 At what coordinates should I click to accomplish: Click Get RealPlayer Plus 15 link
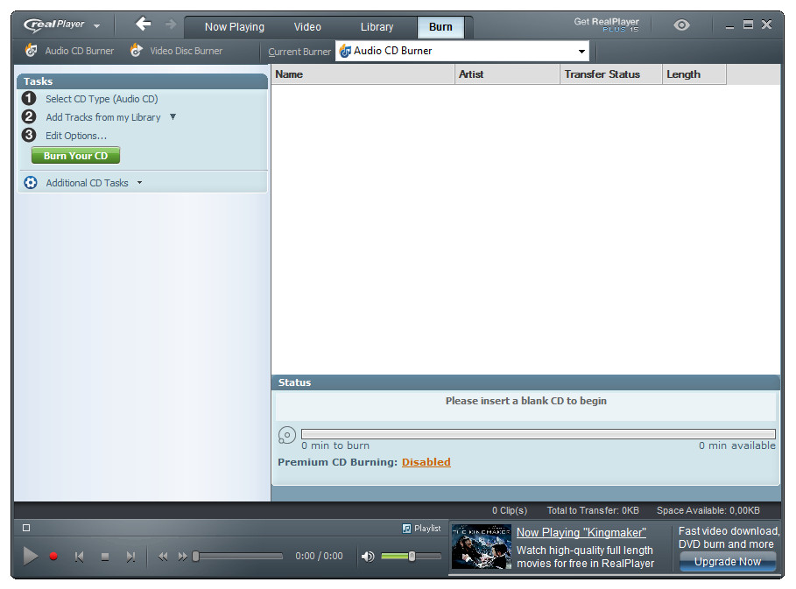tap(606, 25)
